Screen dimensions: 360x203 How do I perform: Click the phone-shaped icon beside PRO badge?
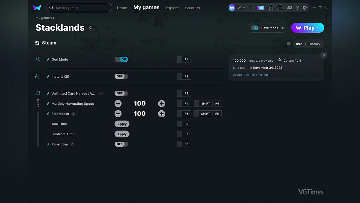(x=271, y=8)
